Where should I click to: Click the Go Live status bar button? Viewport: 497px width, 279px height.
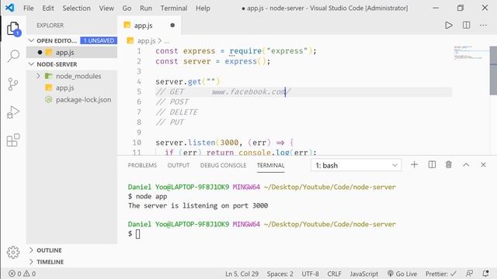click(x=402, y=274)
